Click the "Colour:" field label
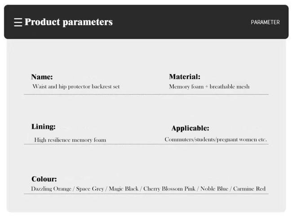The height and width of the screenshot is (221, 292). 44,179
